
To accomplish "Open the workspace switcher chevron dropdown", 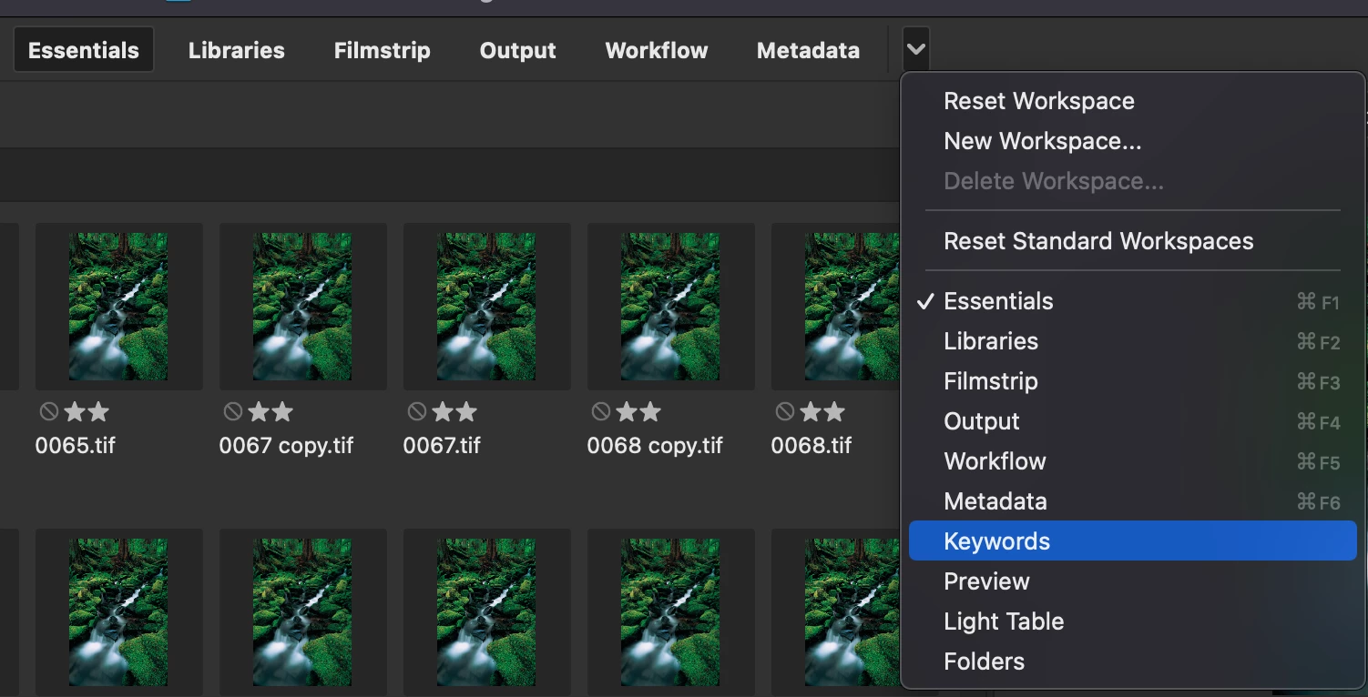I will tap(916, 49).
